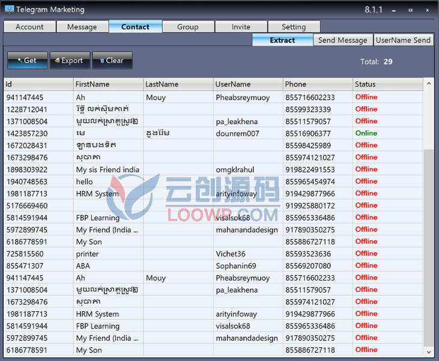Viewport: 439px width, 361px height.
Task: Select phone 85516906377
Action: [x=308, y=133]
